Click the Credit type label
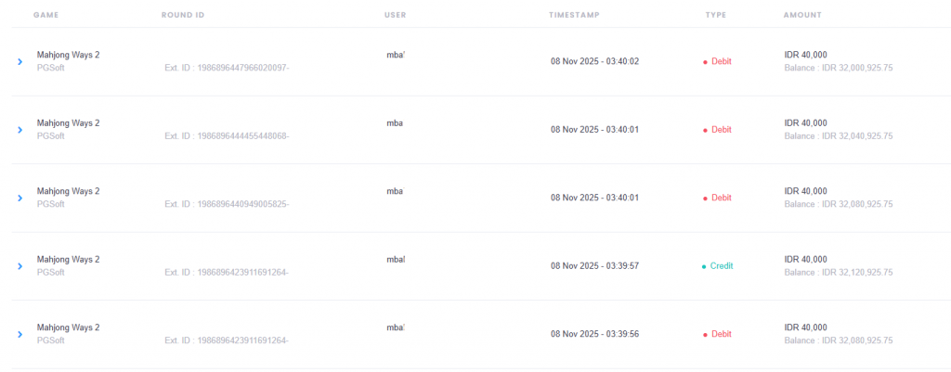 coord(721,266)
